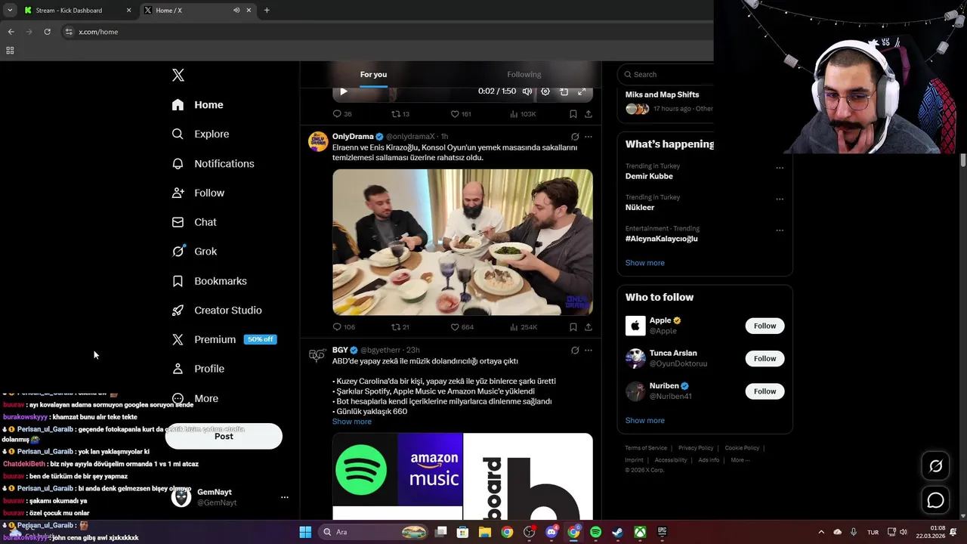Open more options on BGY post
Image resolution: width=967 pixels, height=544 pixels.
pyautogui.click(x=589, y=351)
